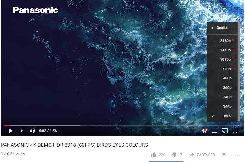Cast the video to a TV
The image size is (245, 162).
tap(225, 131)
